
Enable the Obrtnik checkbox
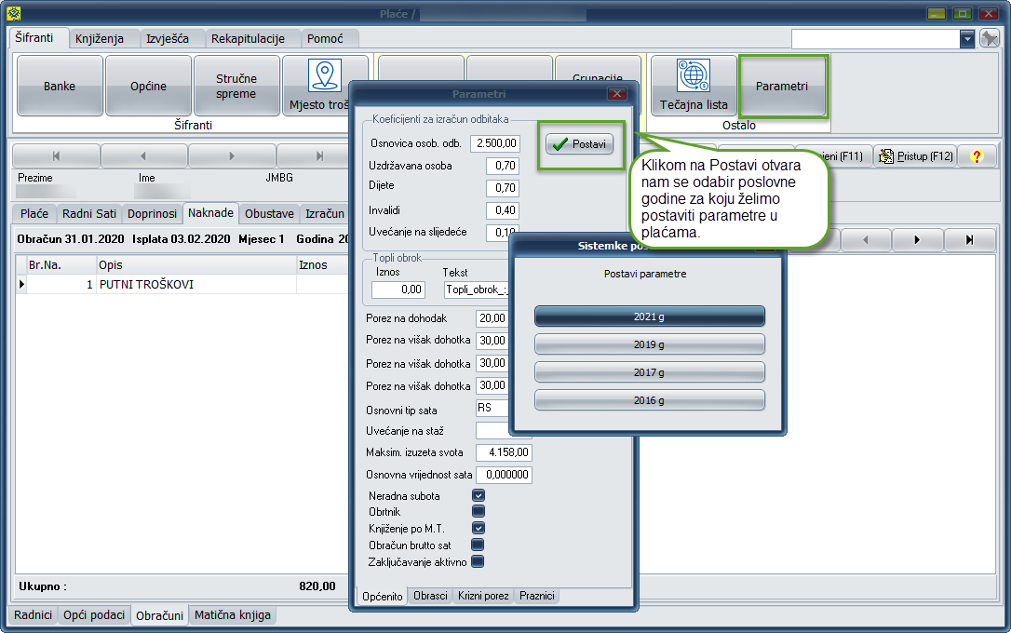(479, 511)
